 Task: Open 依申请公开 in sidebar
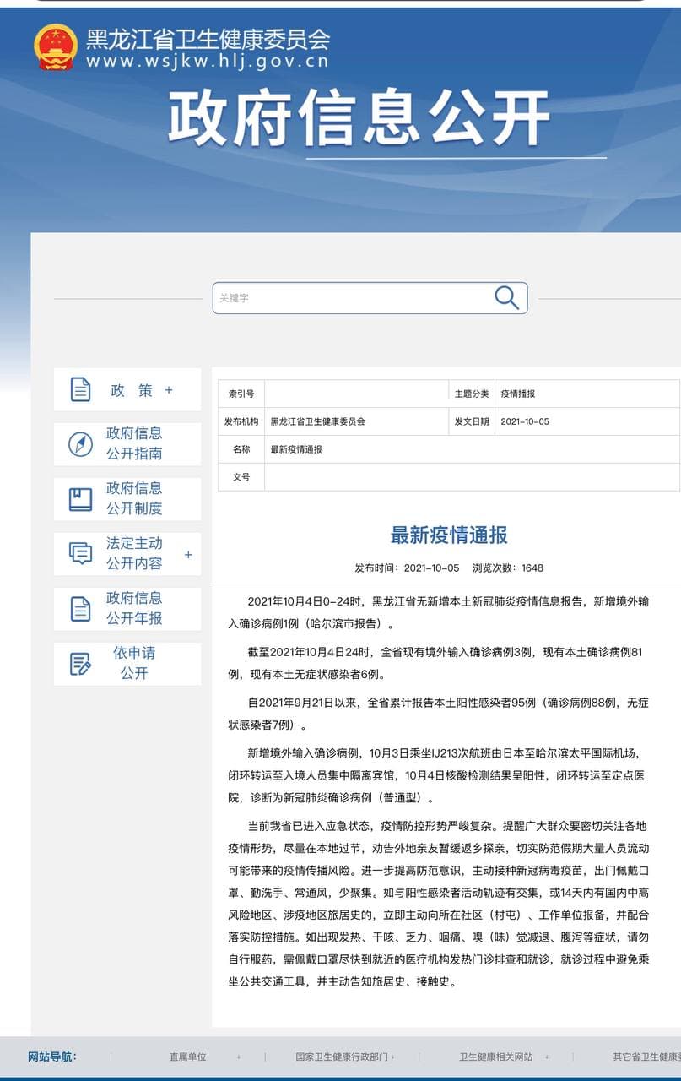click(x=127, y=664)
